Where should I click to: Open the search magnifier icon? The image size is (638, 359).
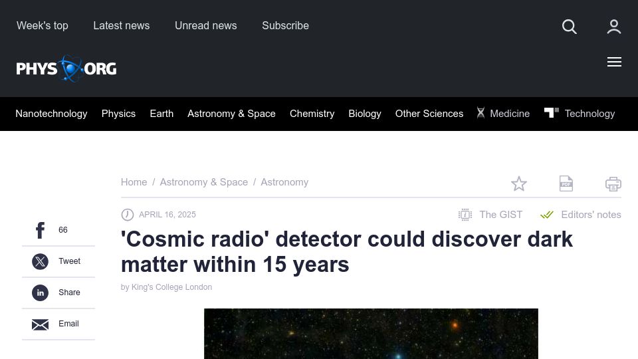(570, 27)
